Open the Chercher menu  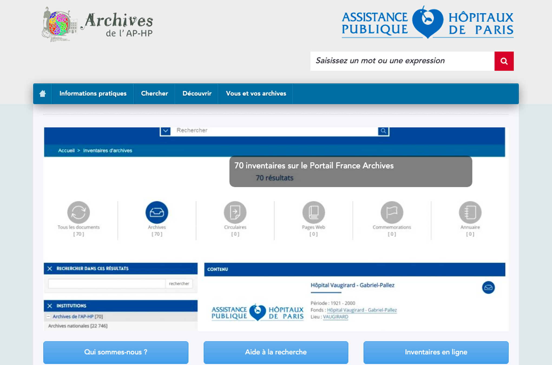pyautogui.click(x=155, y=94)
